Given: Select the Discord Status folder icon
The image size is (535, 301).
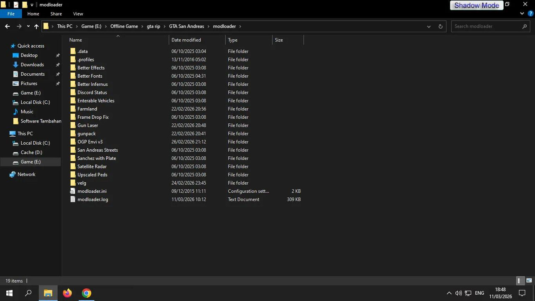Looking at the screenshot, I should pyautogui.click(x=73, y=92).
